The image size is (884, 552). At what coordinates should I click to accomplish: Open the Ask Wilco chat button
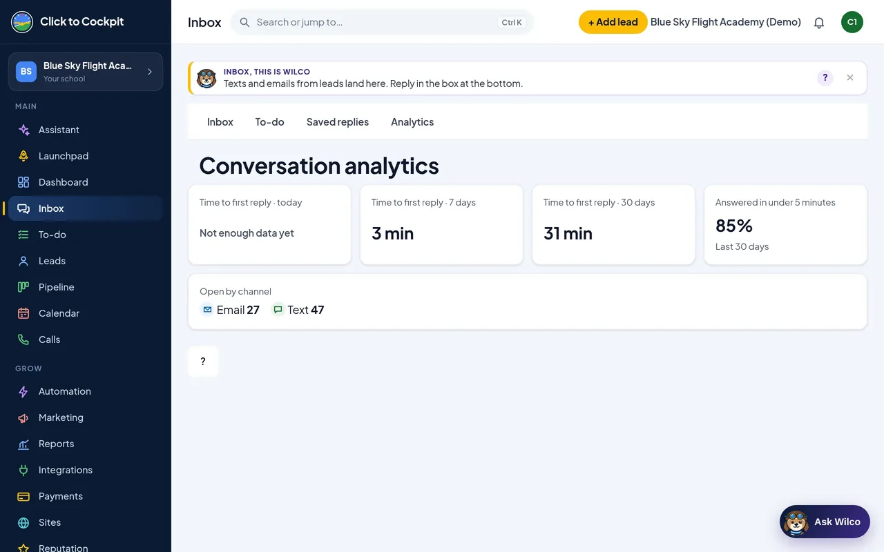(x=825, y=522)
